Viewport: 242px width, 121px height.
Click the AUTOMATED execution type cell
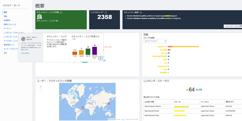[230, 111]
